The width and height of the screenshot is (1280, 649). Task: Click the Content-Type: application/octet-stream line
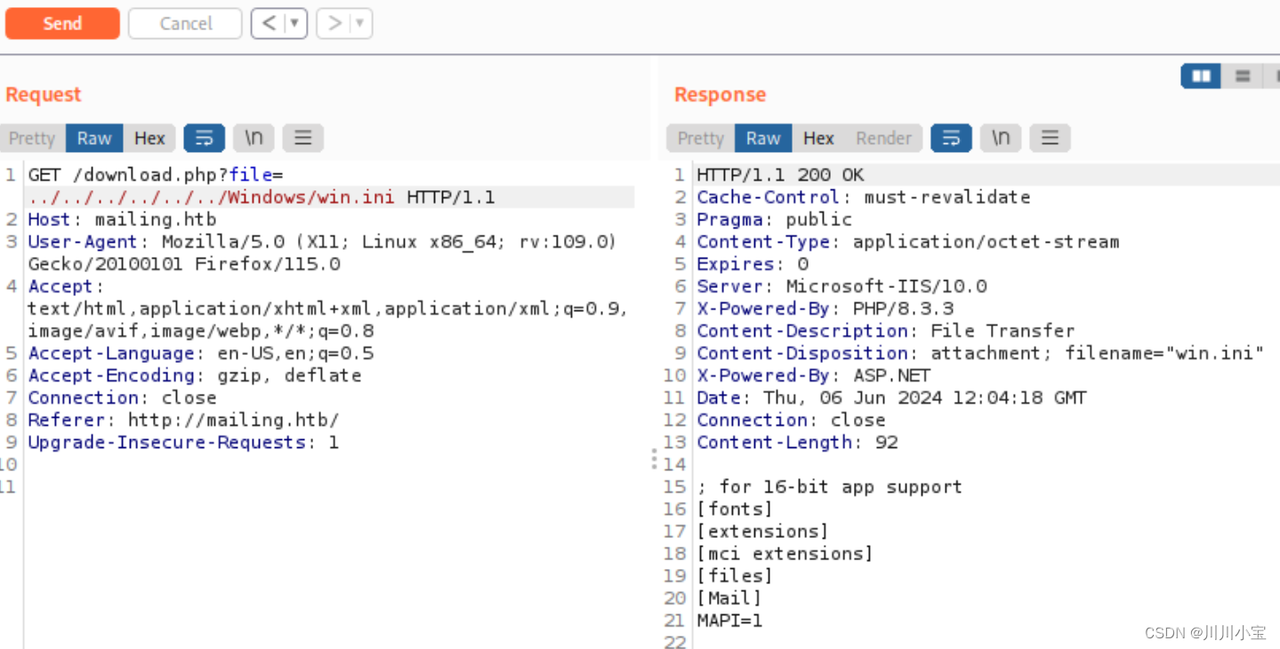[907, 242]
